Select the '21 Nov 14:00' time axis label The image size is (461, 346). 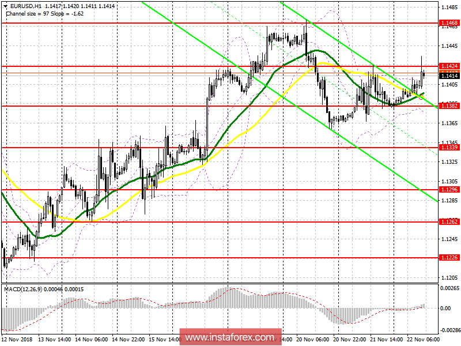point(387,340)
